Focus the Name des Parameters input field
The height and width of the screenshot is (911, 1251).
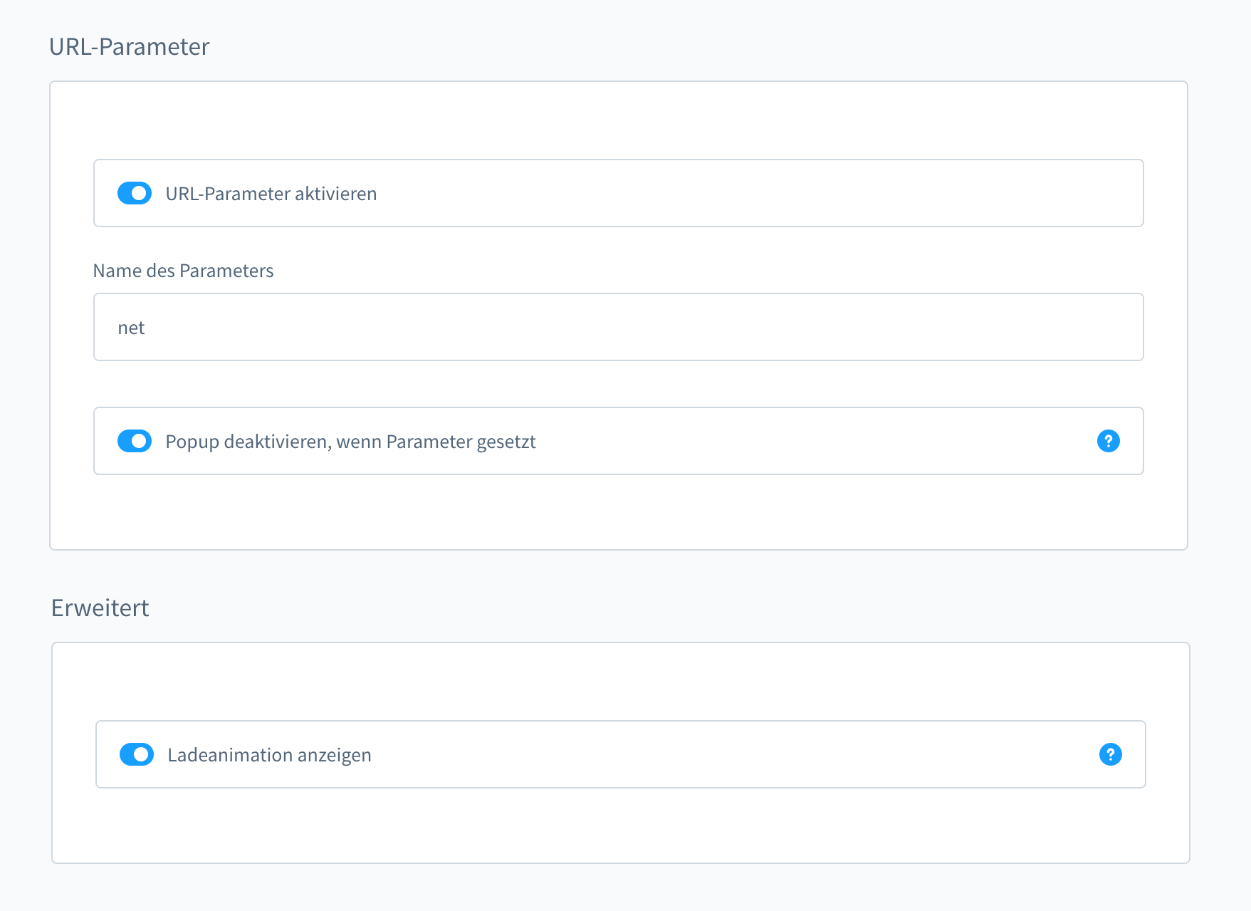[x=618, y=327]
